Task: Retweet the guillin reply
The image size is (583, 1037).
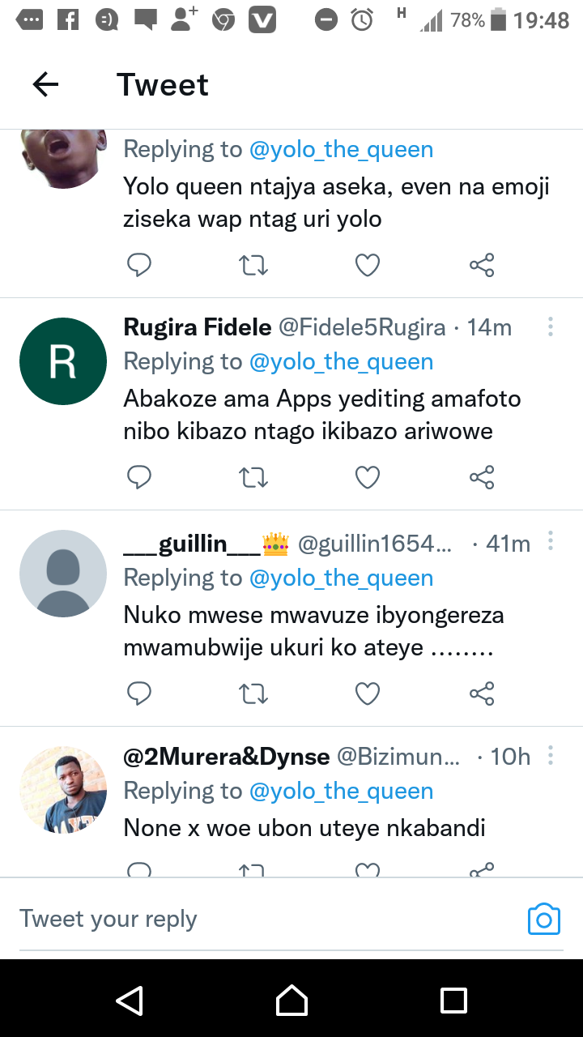Action: coord(253,693)
